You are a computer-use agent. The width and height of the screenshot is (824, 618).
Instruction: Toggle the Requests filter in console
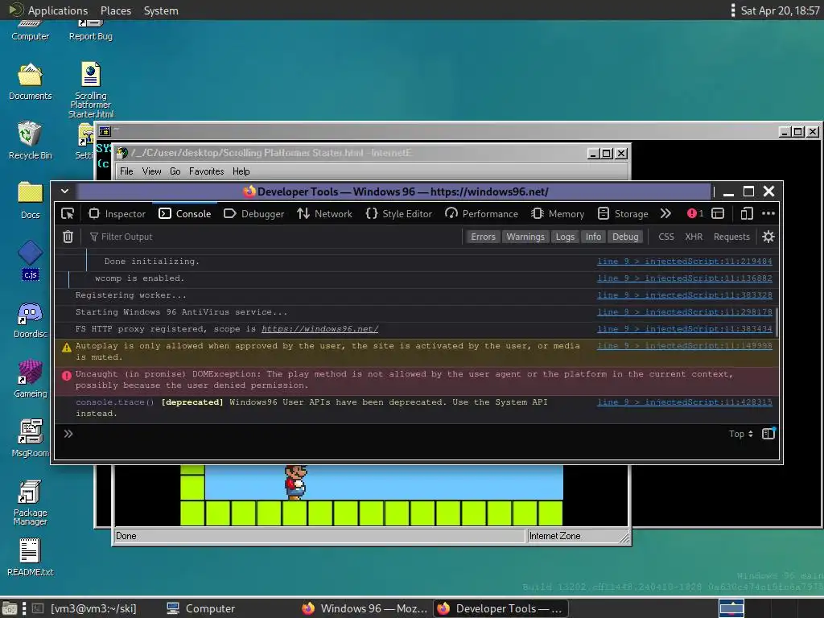731,237
